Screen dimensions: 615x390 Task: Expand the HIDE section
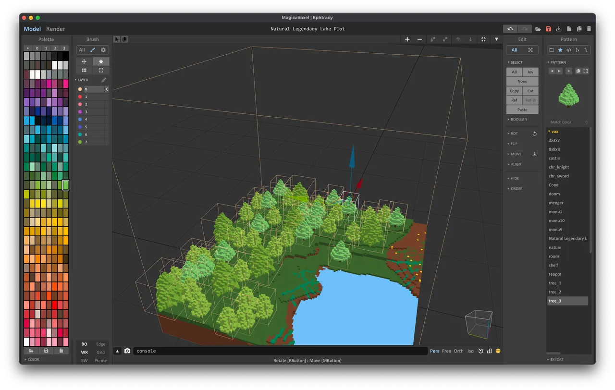tap(513, 178)
